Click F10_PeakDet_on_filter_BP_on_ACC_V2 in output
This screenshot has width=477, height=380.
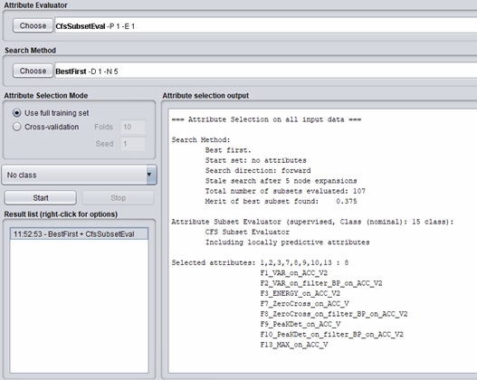[x=332, y=335]
